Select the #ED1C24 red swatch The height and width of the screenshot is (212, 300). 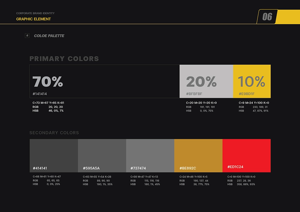[247, 155]
